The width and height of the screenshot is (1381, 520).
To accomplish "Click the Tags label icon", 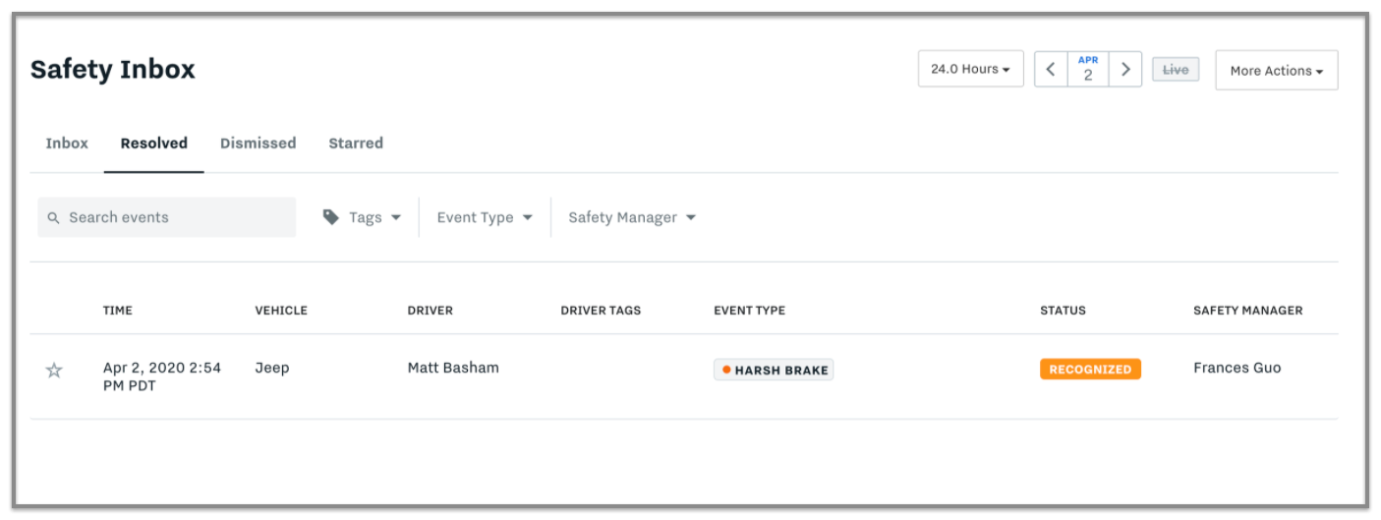I will click(331, 217).
